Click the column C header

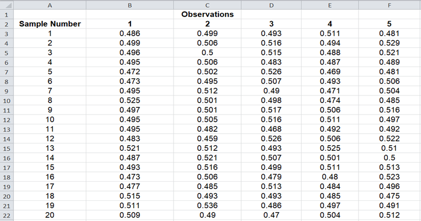207,5
